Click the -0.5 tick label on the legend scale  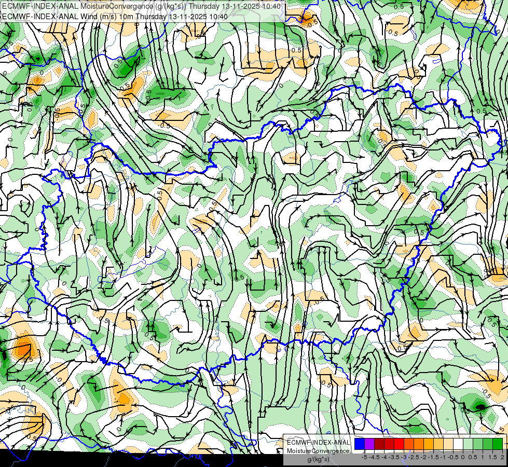pyautogui.click(x=453, y=457)
